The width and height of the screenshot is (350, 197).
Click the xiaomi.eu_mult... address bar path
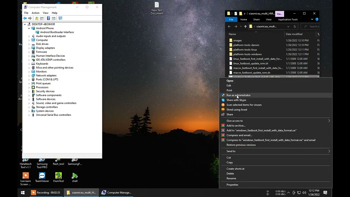266,27
